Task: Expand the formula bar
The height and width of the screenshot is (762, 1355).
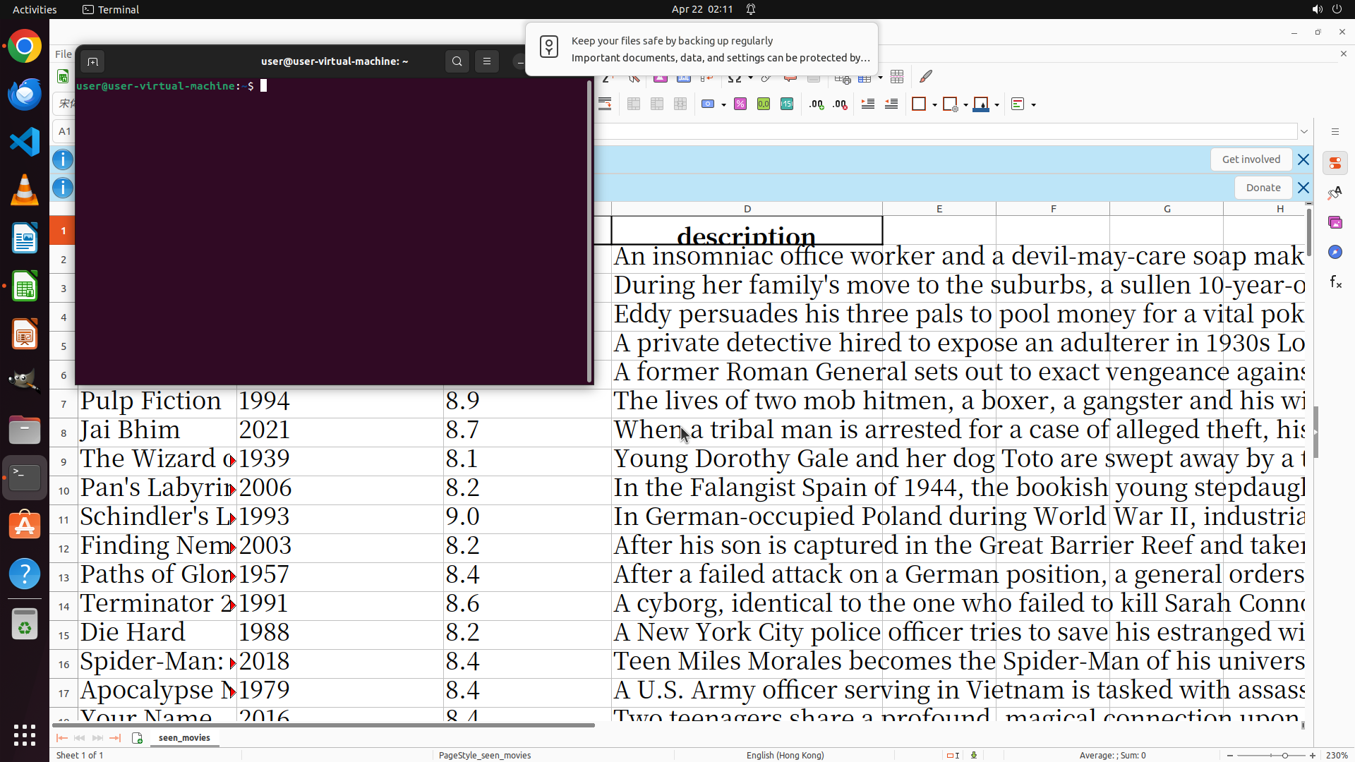Action: 1304,131
